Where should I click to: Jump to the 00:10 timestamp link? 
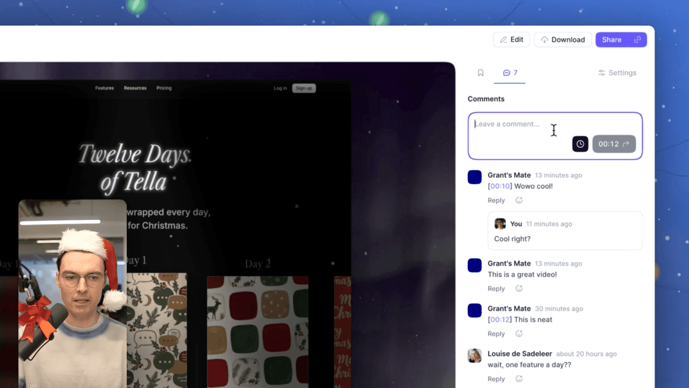(x=500, y=186)
